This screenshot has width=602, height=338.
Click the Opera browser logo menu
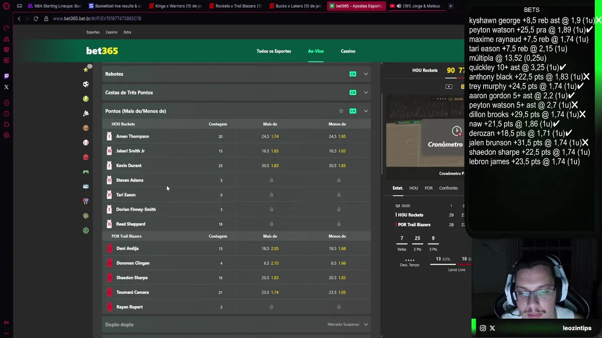coord(6,6)
